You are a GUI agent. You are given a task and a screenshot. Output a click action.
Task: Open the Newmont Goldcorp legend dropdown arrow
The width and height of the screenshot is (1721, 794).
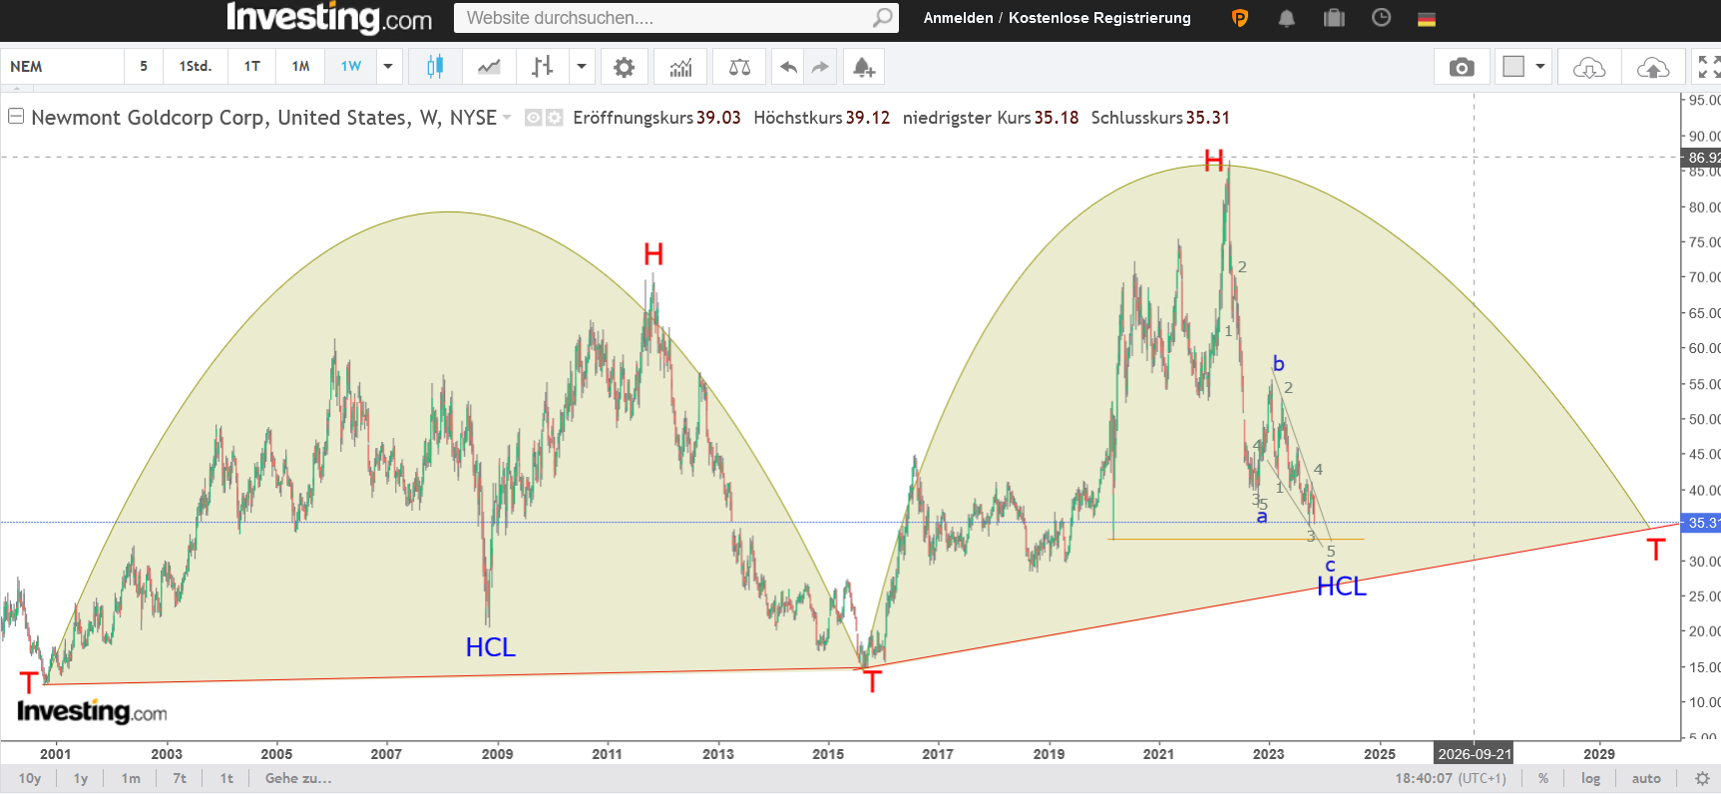coord(507,118)
